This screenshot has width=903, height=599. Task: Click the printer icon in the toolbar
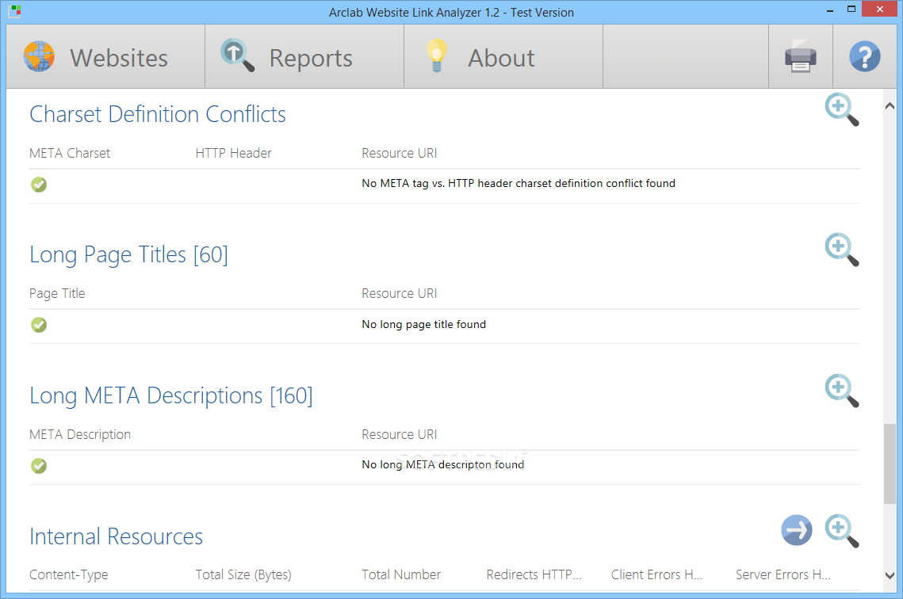click(800, 58)
